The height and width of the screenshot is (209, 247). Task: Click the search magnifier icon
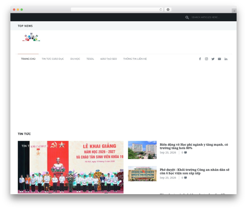[187, 17]
